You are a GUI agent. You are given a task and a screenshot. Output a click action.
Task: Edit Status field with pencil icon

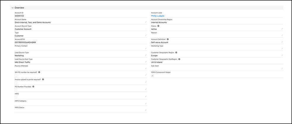point(282,29)
